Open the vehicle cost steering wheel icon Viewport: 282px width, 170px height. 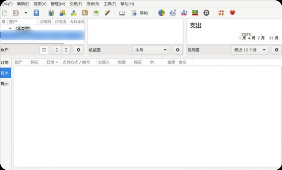(x=206, y=13)
